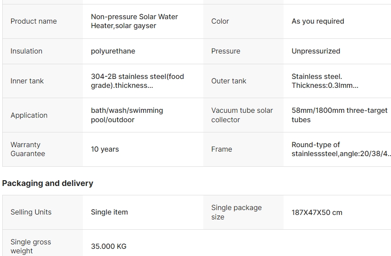Select the "Single package size" label

tap(236, 212)
